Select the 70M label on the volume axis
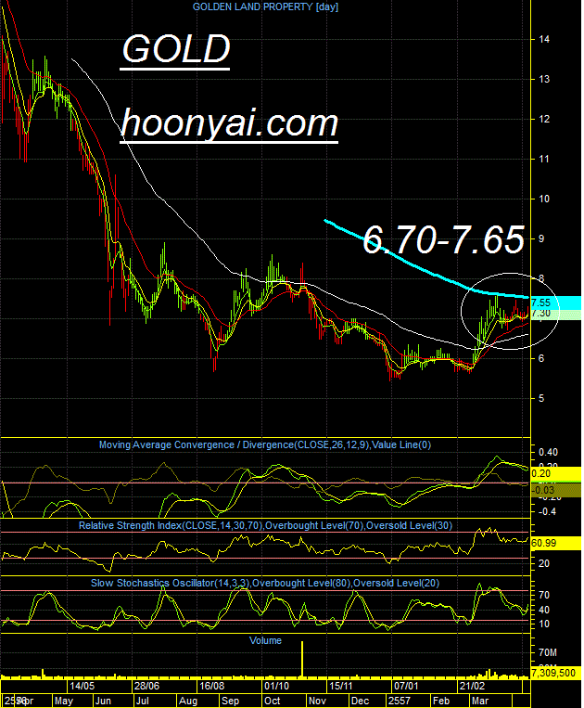This screenshot has height=708, width=584. pos(548,652)
